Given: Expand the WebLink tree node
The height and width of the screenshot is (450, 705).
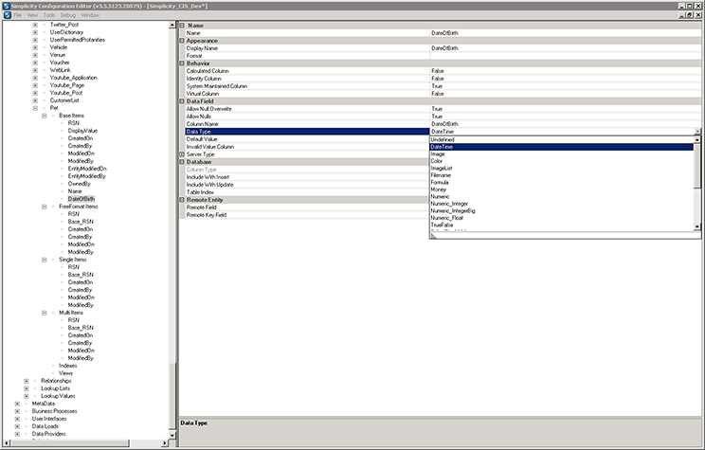Looking at the screenshot, I should click(35, 70).
